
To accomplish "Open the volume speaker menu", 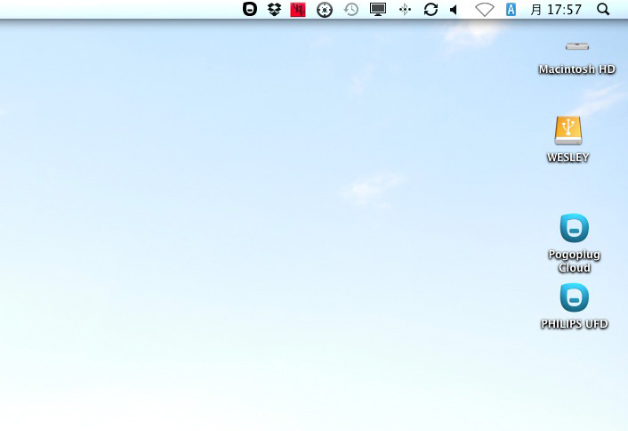I will tap(454, 10).
